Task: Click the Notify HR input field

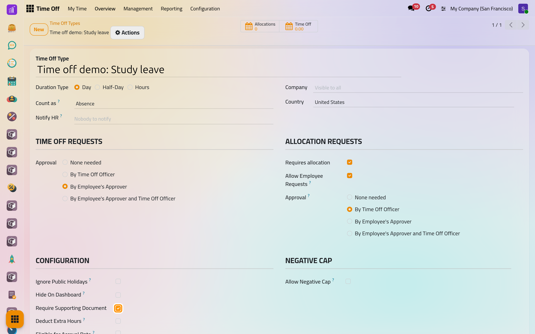Action: 174,119
